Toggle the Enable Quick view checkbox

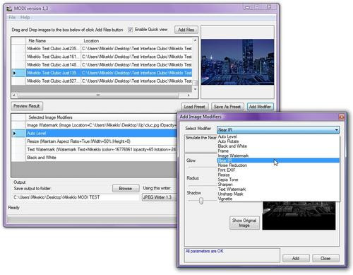[130, 30]
